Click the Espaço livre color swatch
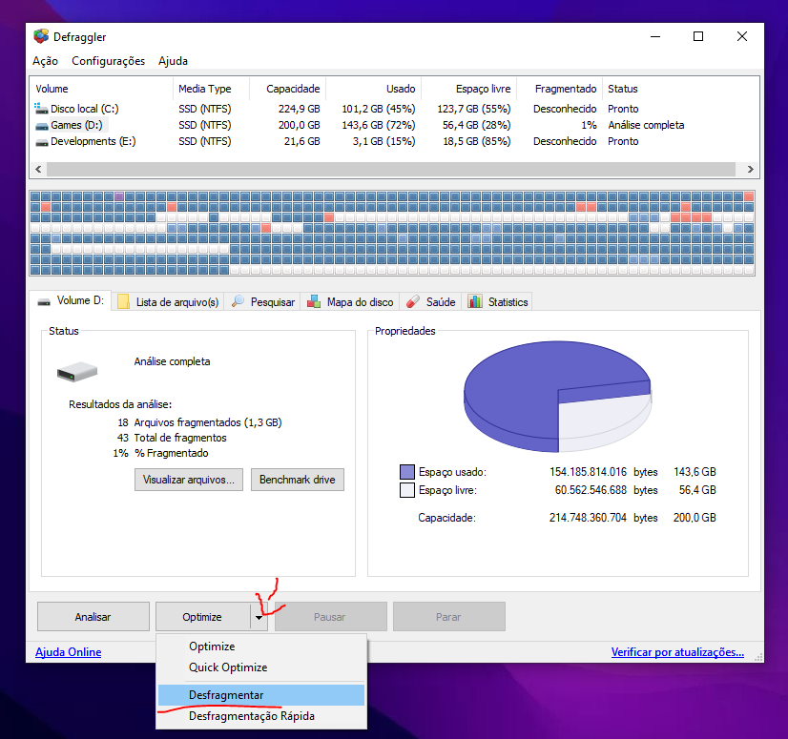Viewport: 788px width, 739px height. tap(407, 490)
